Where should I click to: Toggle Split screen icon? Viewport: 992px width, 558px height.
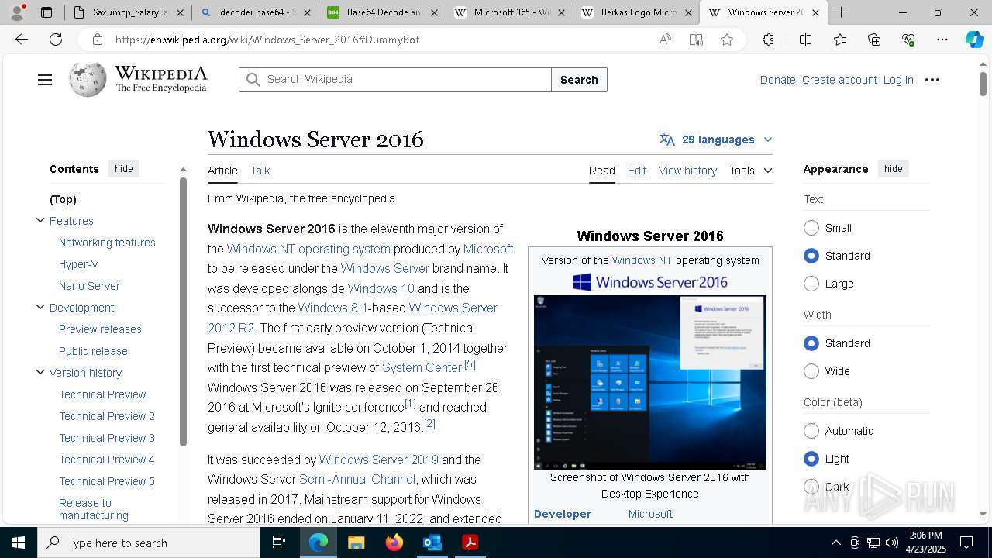[805, 40]
